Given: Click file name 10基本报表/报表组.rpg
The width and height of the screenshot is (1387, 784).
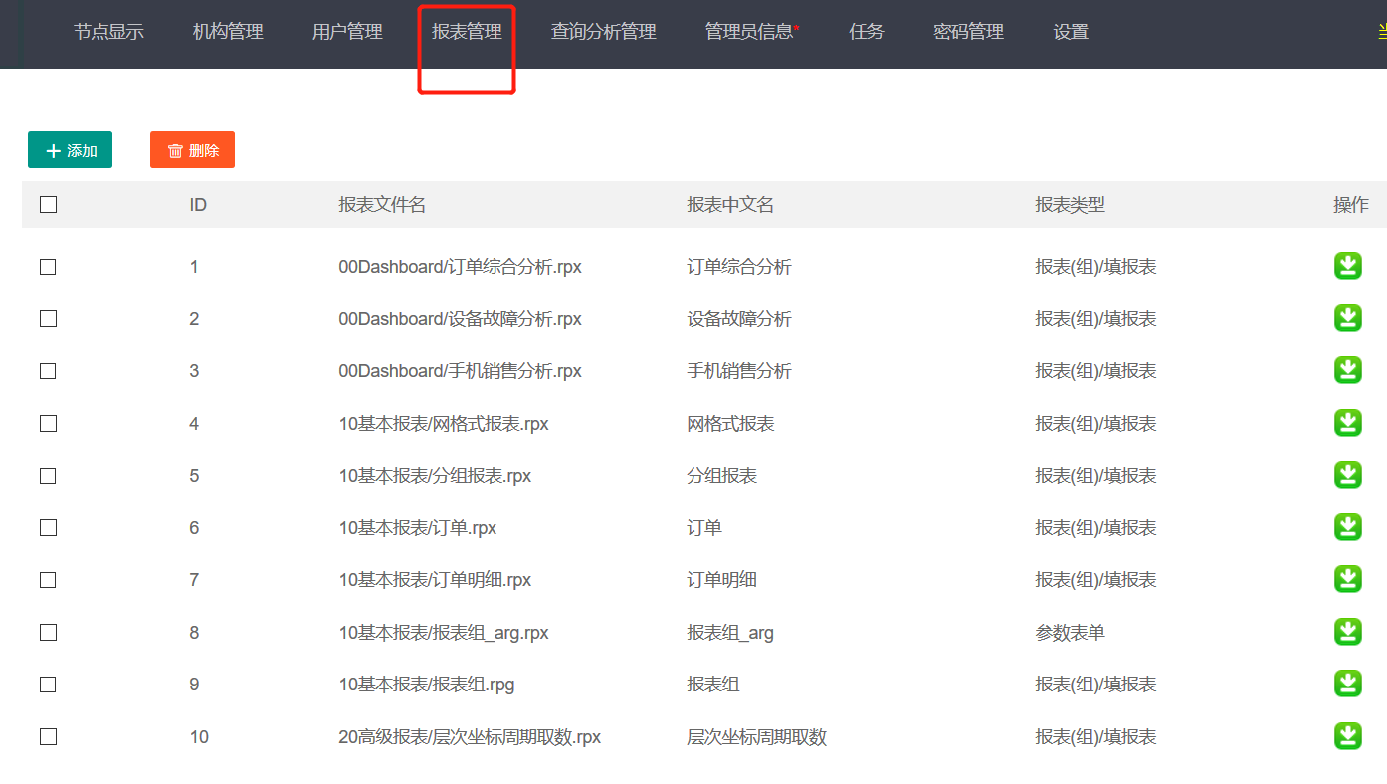Looking at the screenshot, I should (x=427, y=685).
